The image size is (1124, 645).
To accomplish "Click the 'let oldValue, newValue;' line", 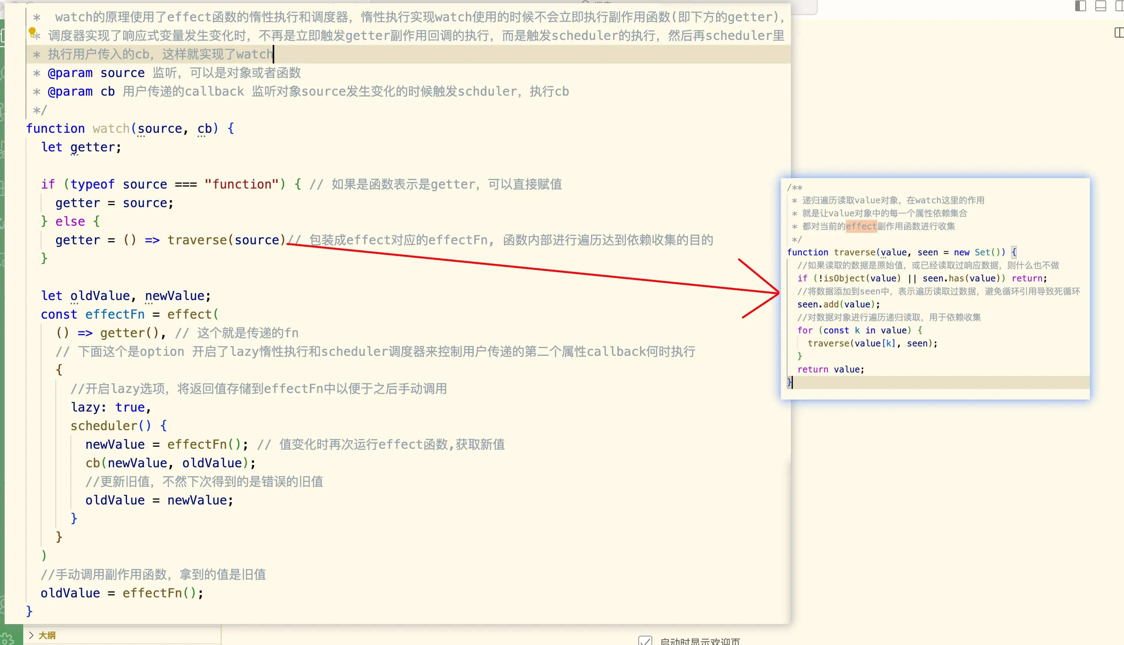I will point(126,296).
